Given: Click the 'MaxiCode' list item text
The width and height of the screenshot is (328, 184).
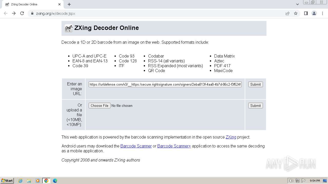Looking at the screenshot, I should coord(223,71).
